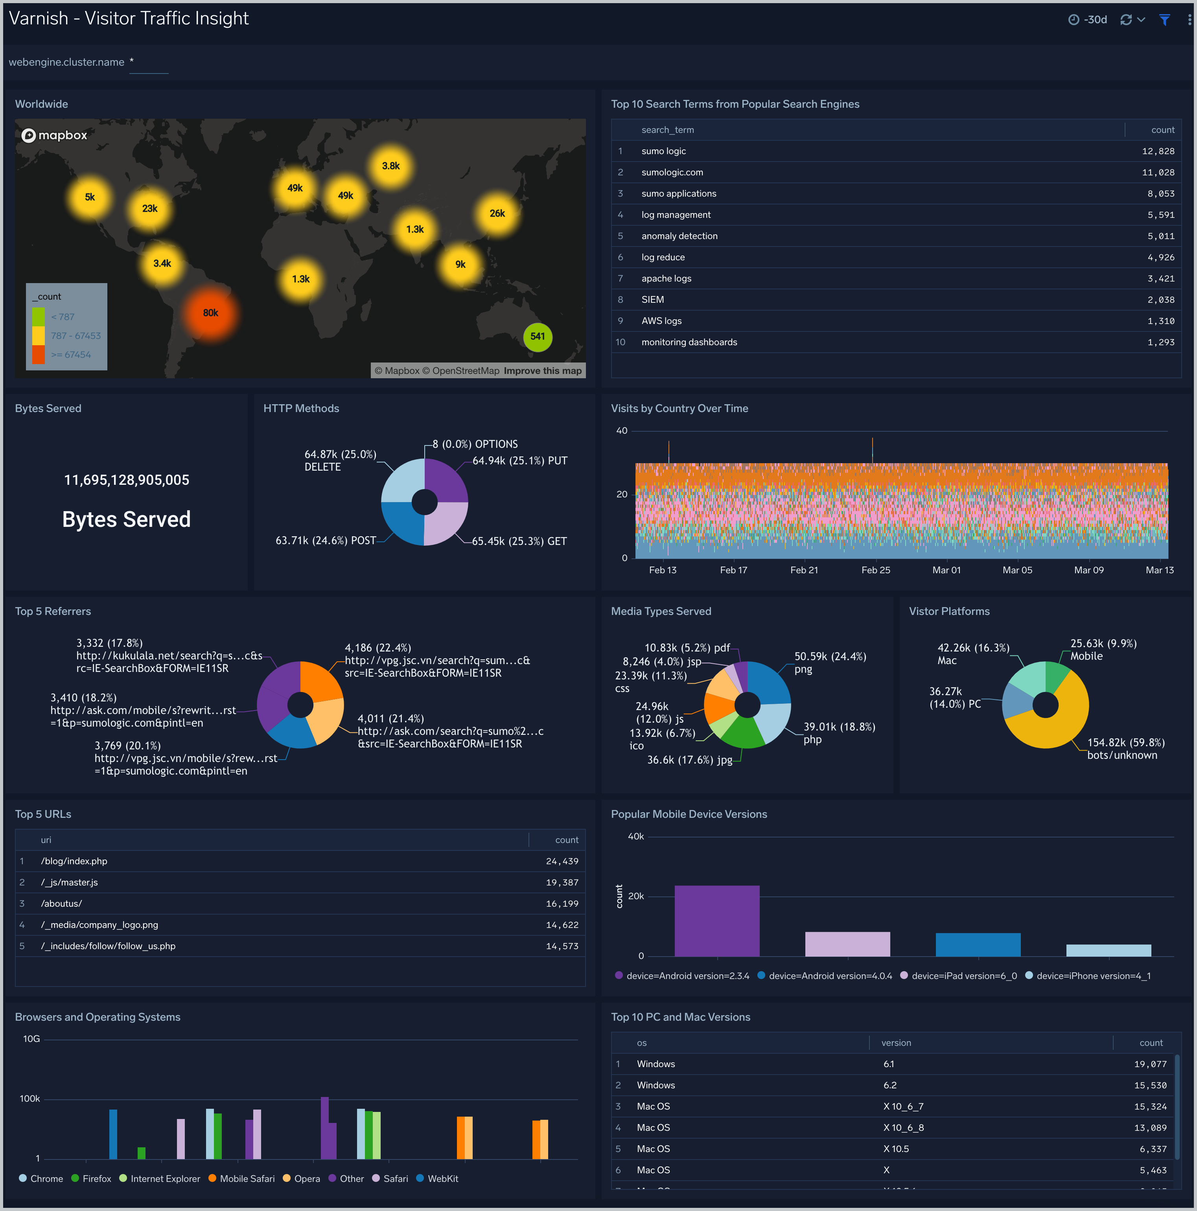Toggle the Internet Explorer legend series
Screen dimensions: 1197x1211
160,1180
